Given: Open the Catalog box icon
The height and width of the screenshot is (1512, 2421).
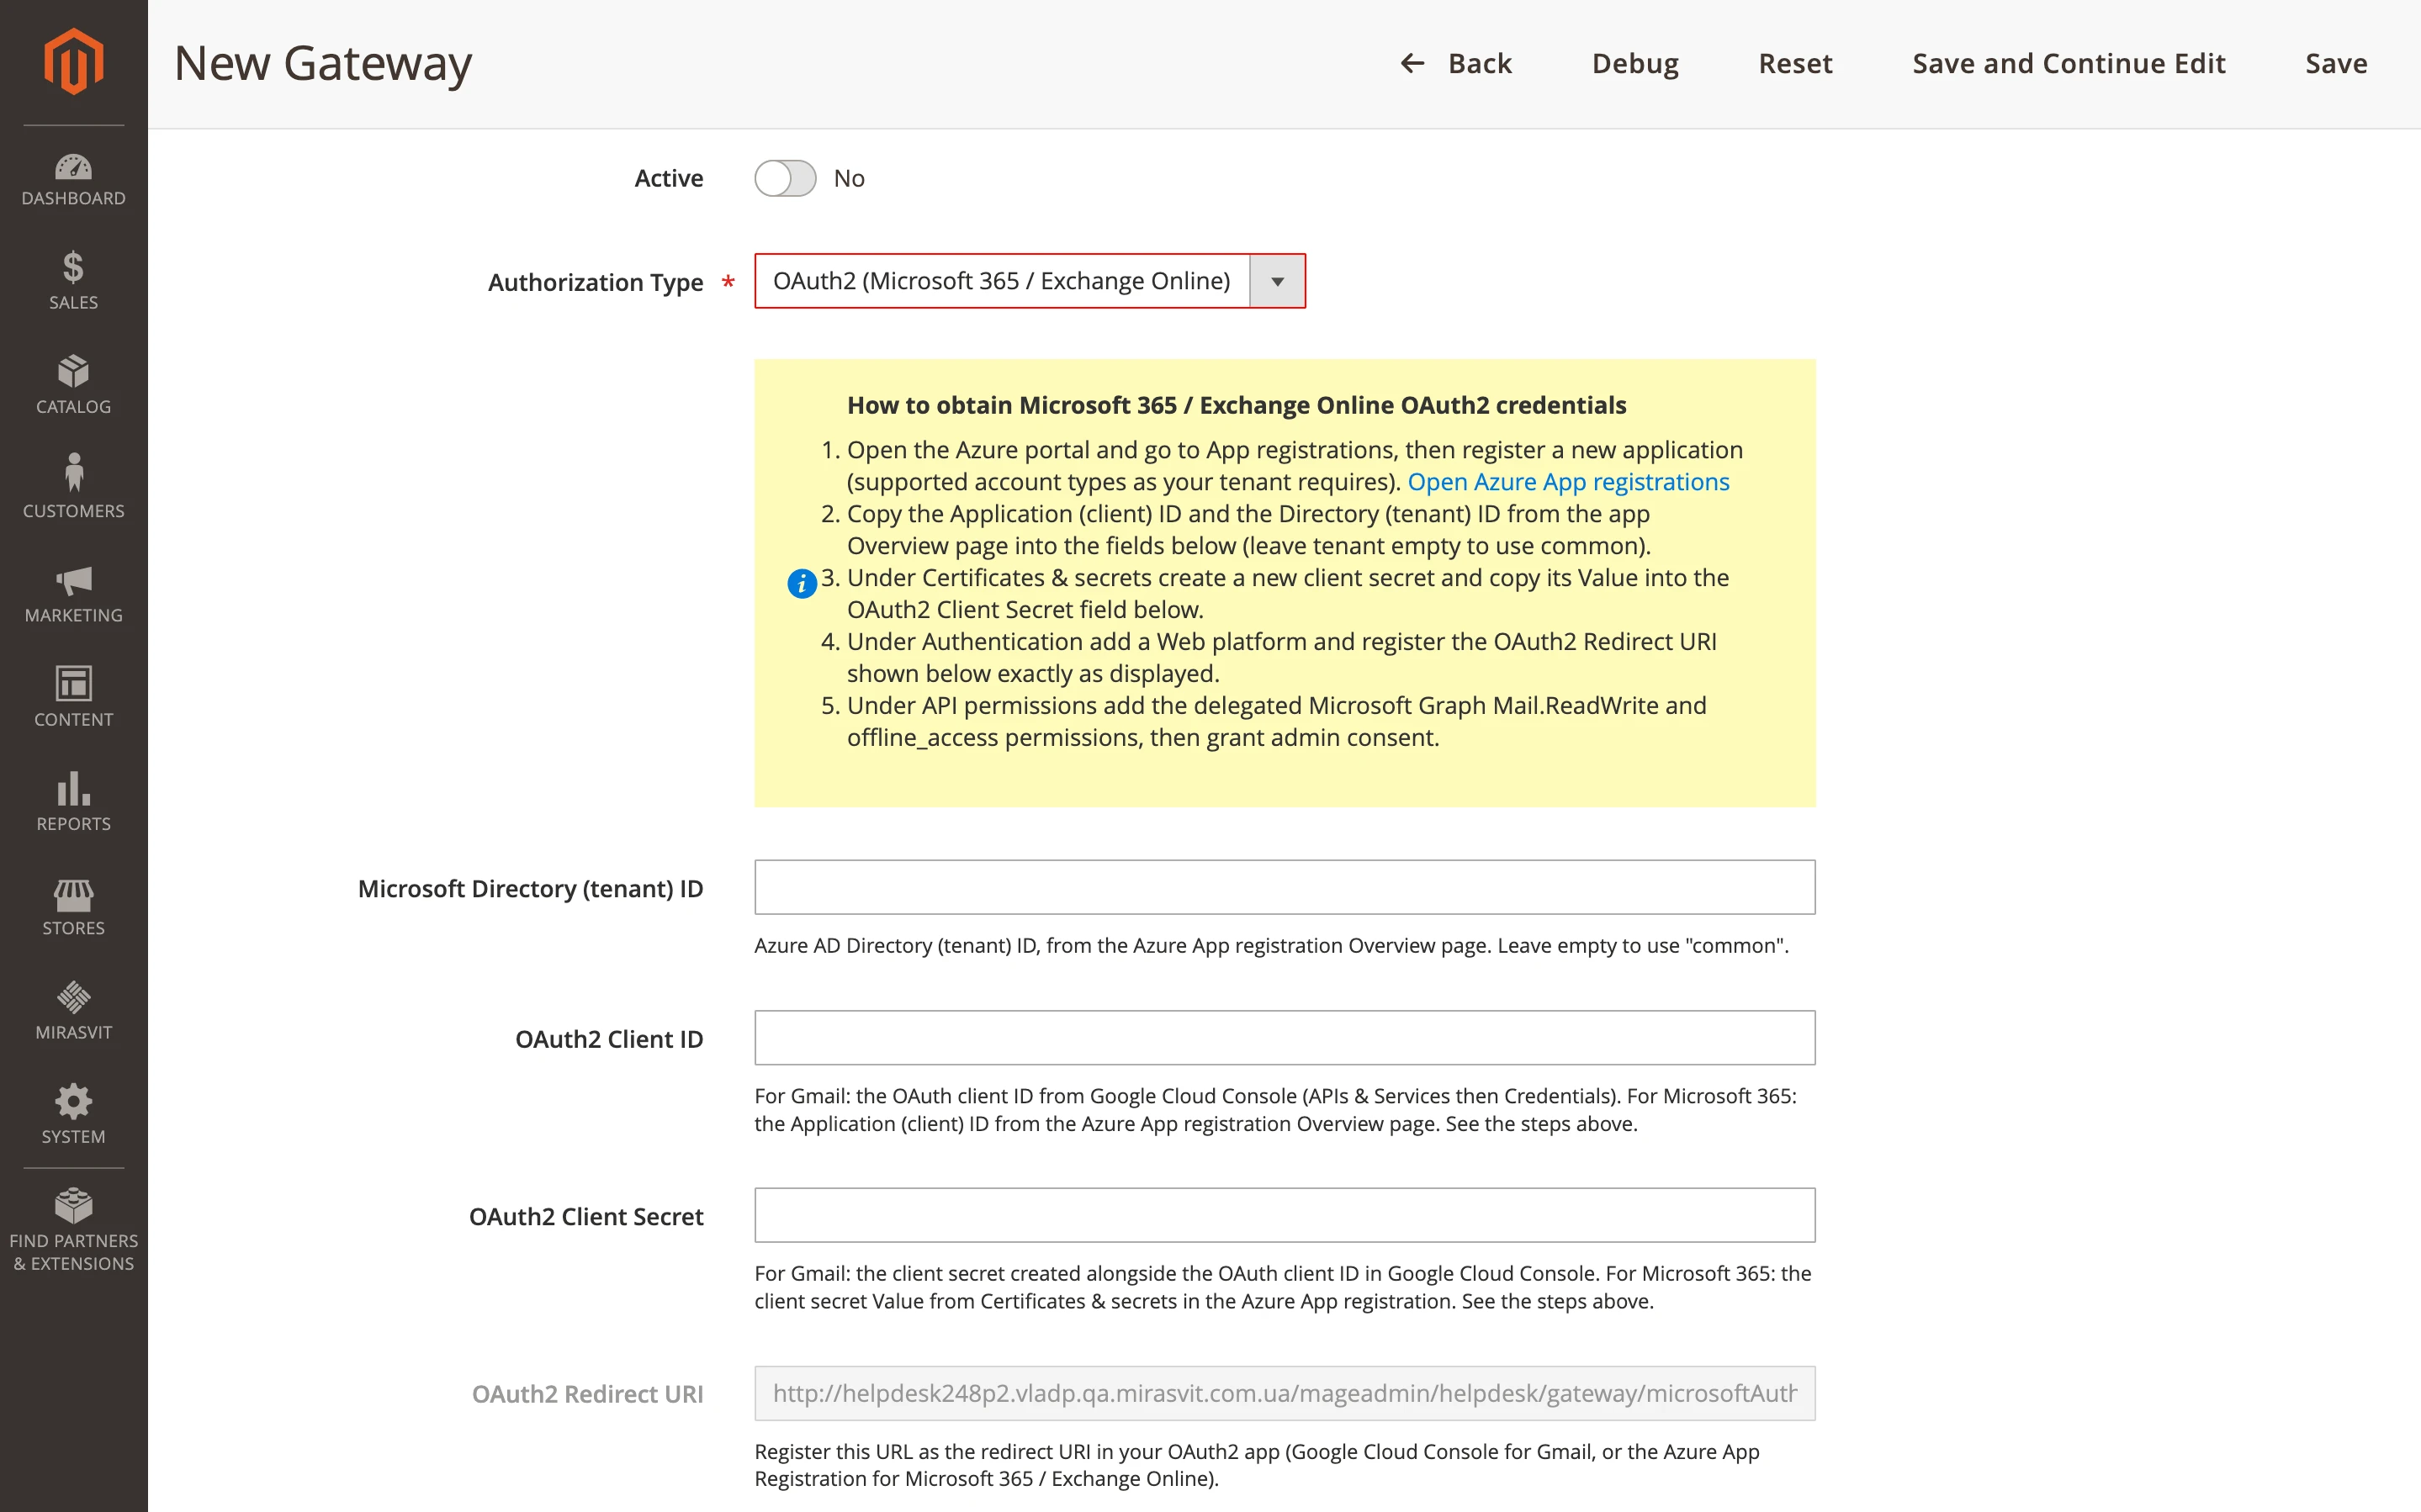Looking at the screenshot, I should [73, 371].
